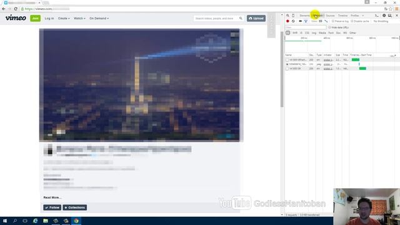Open Task View on the taskbar
This screenshot has width=400, height=225.
(x=25, y=221)
